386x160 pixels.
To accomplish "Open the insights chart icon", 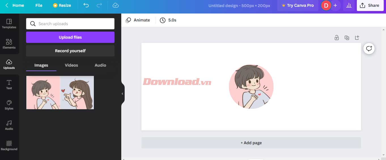I will [349, 5].
